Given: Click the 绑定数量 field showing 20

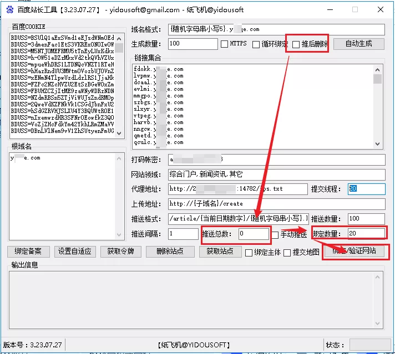Looking at the screenshot, I should coord(366,233).
